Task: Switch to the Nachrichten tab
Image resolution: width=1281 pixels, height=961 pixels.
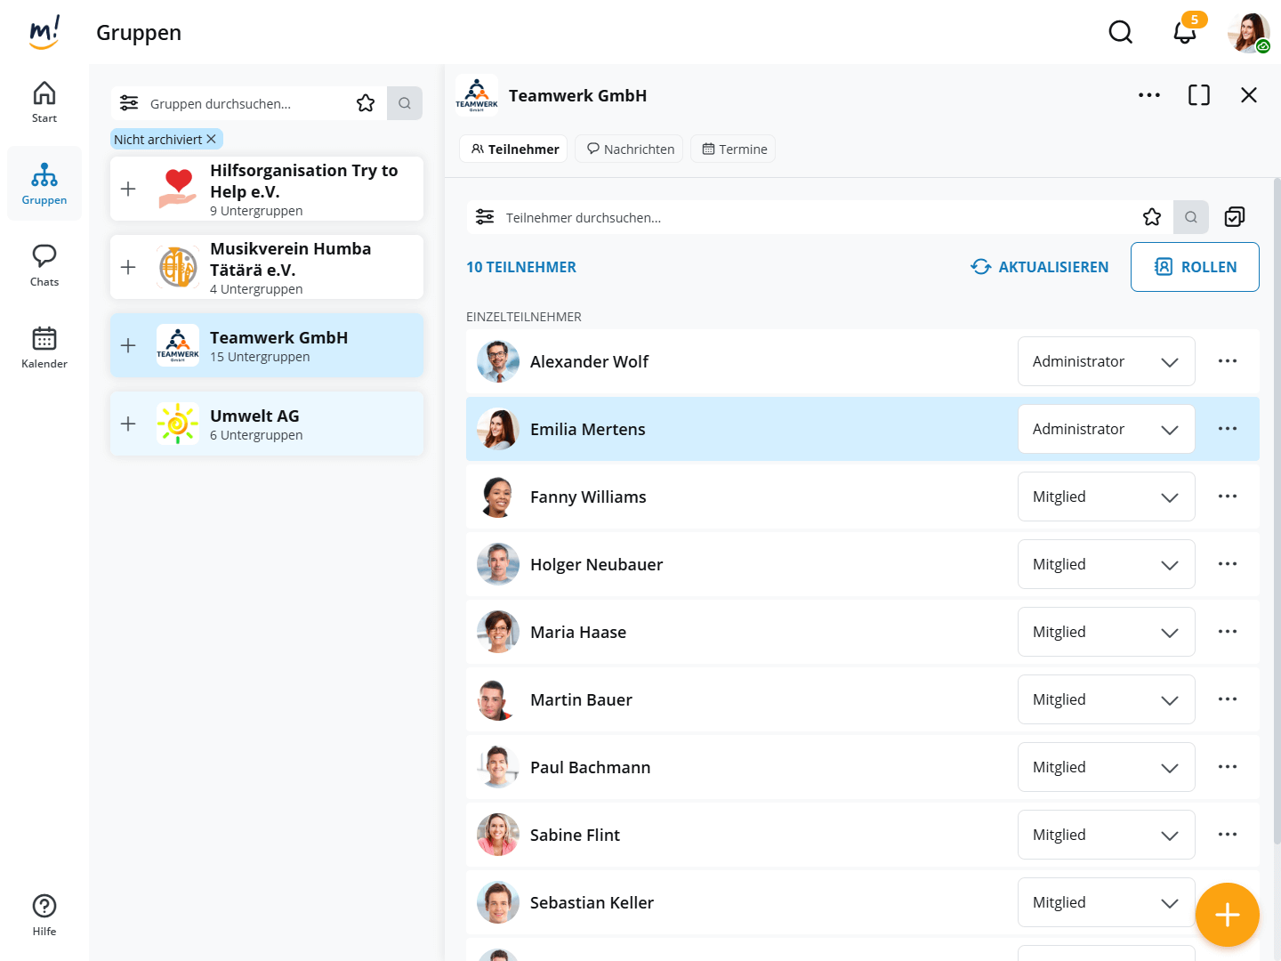Action: pyautogui.click(x=629, y=149)
